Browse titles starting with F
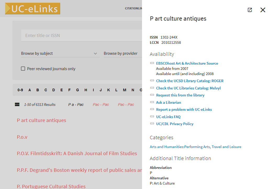This screenshot has height=189, width=272. point(69,90)
